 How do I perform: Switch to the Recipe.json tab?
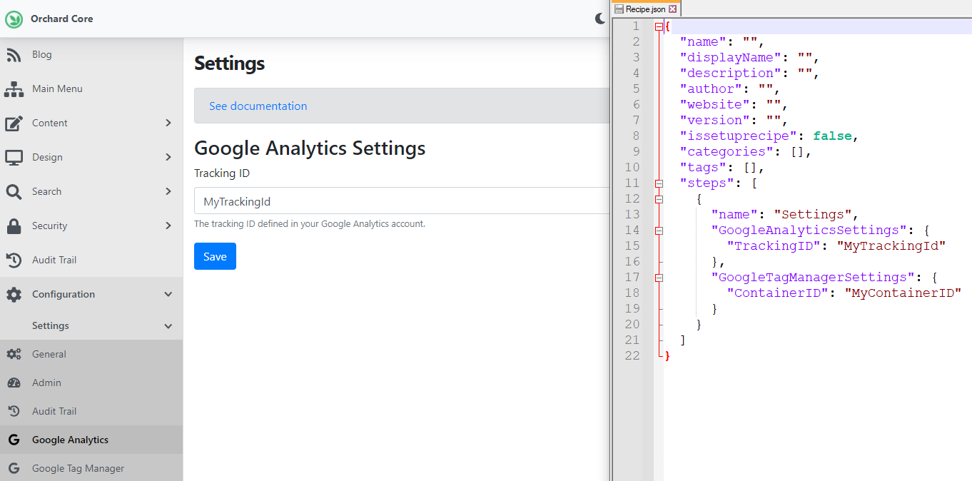[x=645, y=9]
